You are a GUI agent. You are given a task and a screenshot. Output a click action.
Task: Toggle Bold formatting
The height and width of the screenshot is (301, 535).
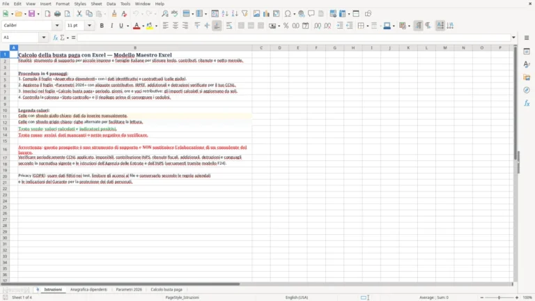click(x=102, y=26)
